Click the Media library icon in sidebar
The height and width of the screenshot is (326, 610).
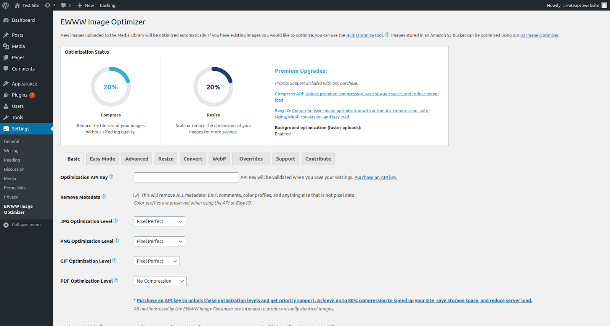pyautogui.click(x=6, y=46)
